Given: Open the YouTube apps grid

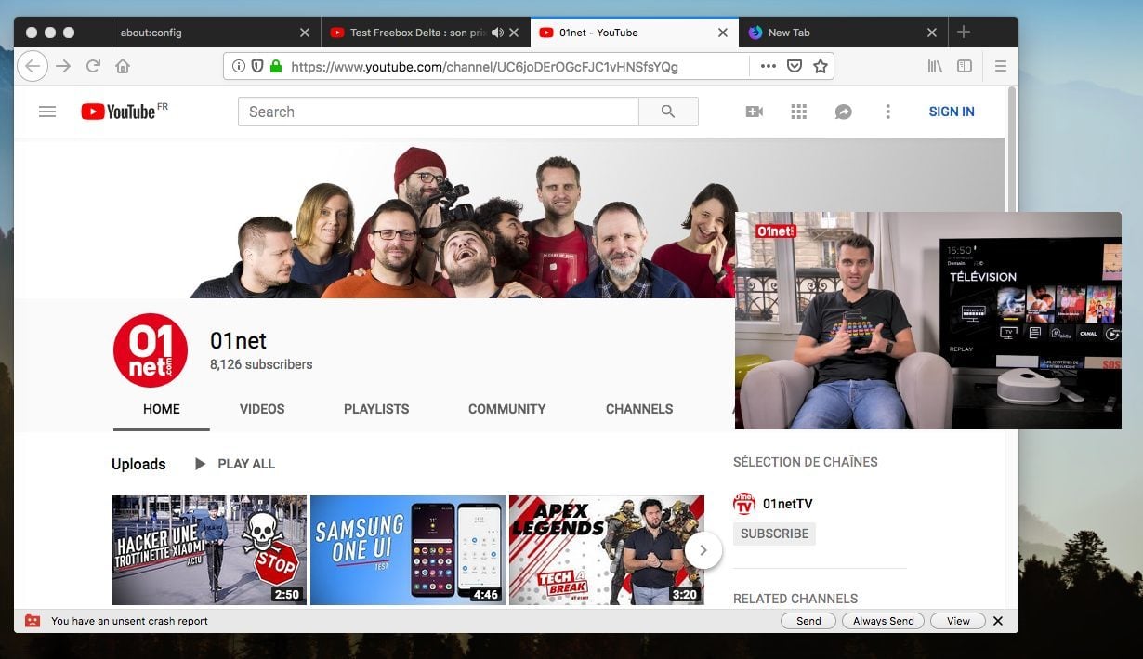Looking at the screenshot, I should (798, 112).
